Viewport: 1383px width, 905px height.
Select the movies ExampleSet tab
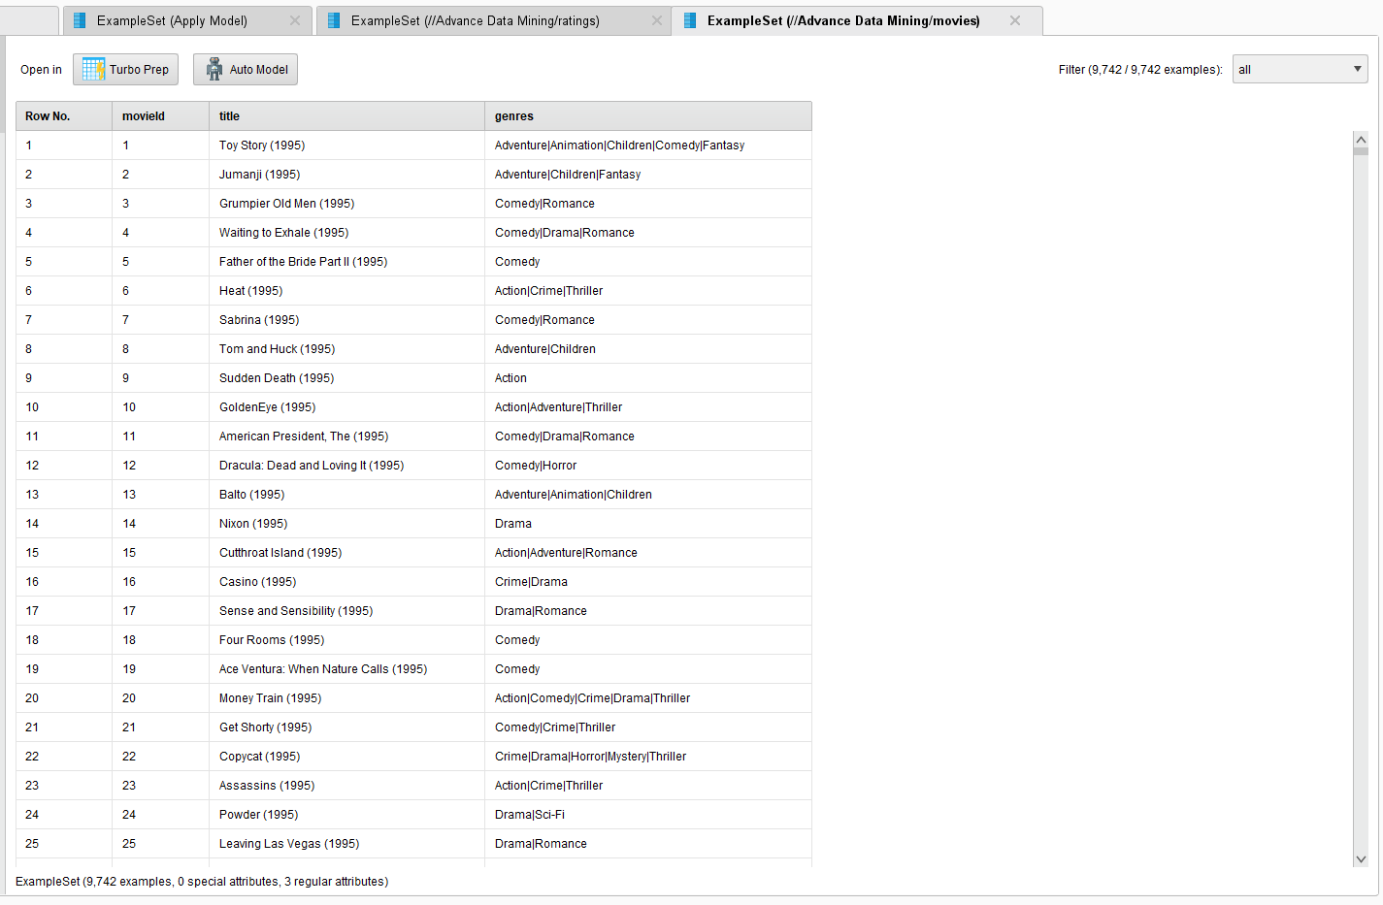[857, 20]
